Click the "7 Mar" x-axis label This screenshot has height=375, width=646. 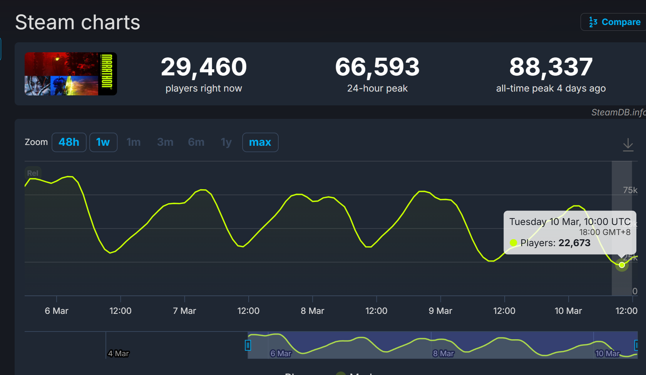(184, 311)
